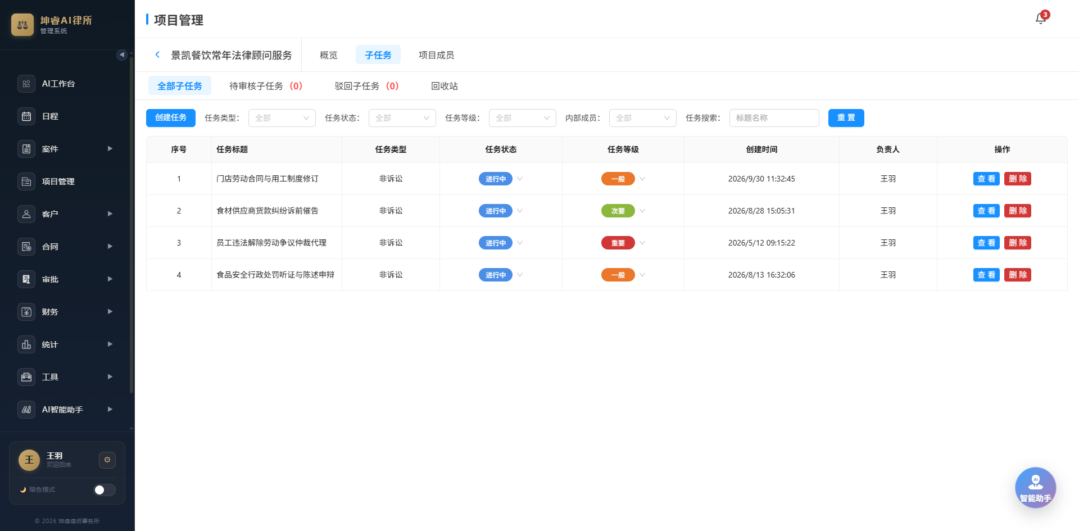Viewport: 1079px width, 531px height.
Task: Open the 任务类型 filter dropdown
Action: click(282, 118)
